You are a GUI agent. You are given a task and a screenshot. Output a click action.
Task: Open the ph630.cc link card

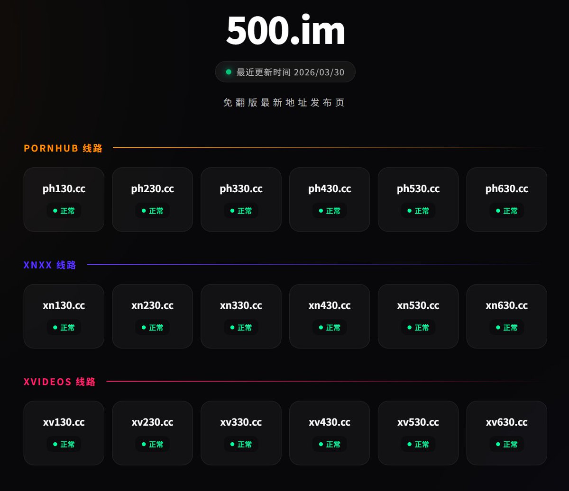(x=507, y=199)
